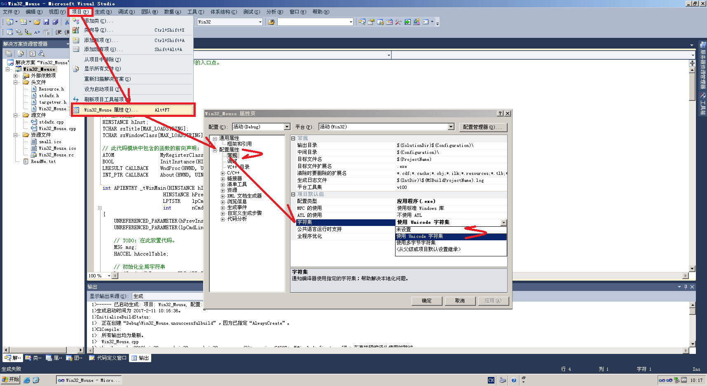Click the Save toolbar icon
This screenshot has width=707, height=386.
click(x=46, y=22)
